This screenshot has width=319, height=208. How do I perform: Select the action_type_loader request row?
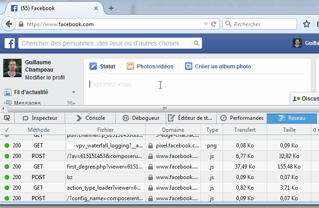point(160,188)
